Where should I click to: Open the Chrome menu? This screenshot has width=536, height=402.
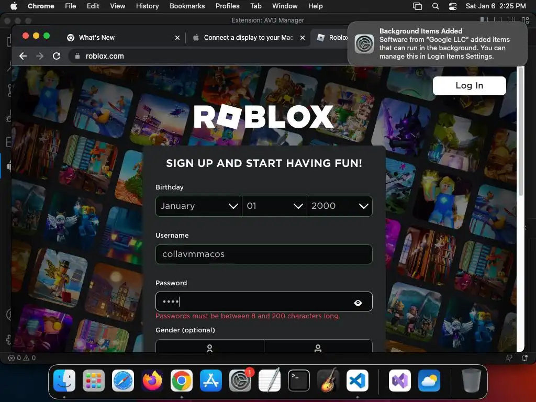(x=41, y=6)
